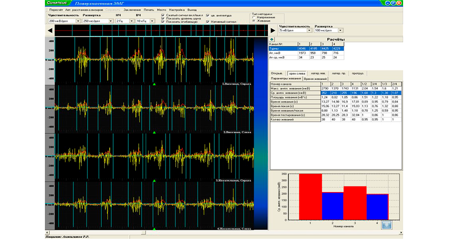Screen dimensions: 449x239
Task: Toggle 'Нативный сигнал' checkbox
Action: coord(208,22)
